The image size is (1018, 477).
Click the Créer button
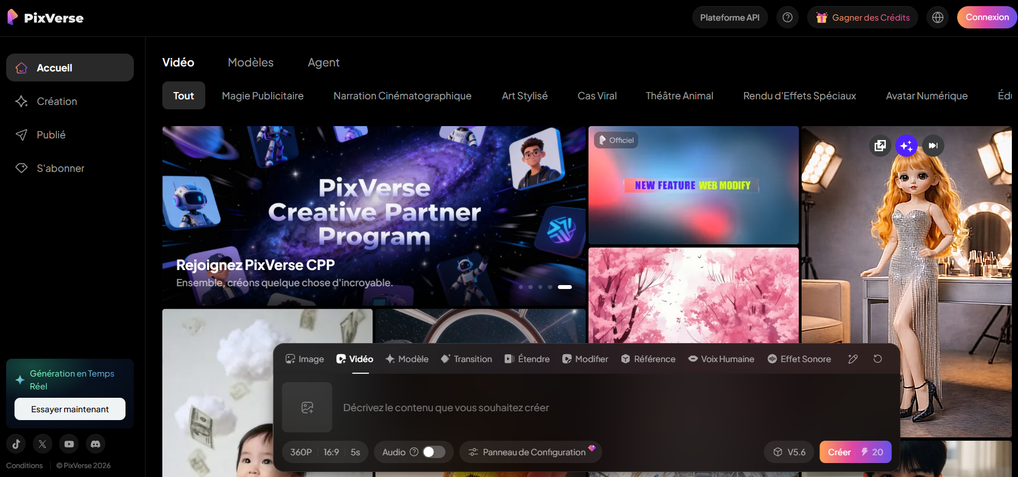(x=855, y=452)
